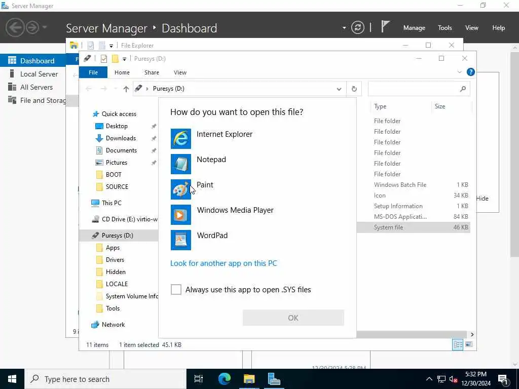Open Server Manager Manage menu
The image size is (519, 389).
(414, 28)
